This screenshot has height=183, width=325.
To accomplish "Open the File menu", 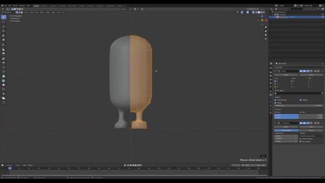I will point(6,6).
